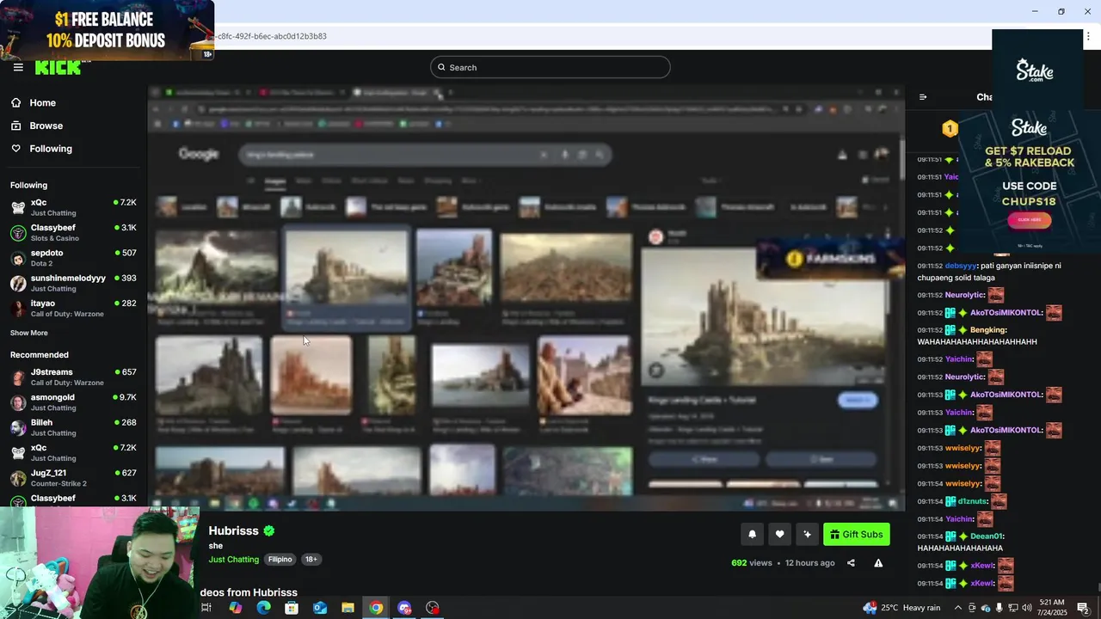The height and width of the screenshot is (619, 1101).
Task: Open the notification center icon
Action: (1083, 608)
